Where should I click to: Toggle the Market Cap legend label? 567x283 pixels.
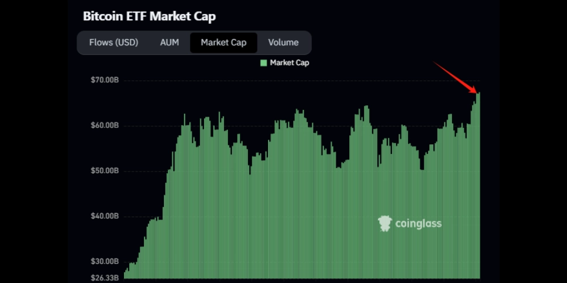pos(289,63)
